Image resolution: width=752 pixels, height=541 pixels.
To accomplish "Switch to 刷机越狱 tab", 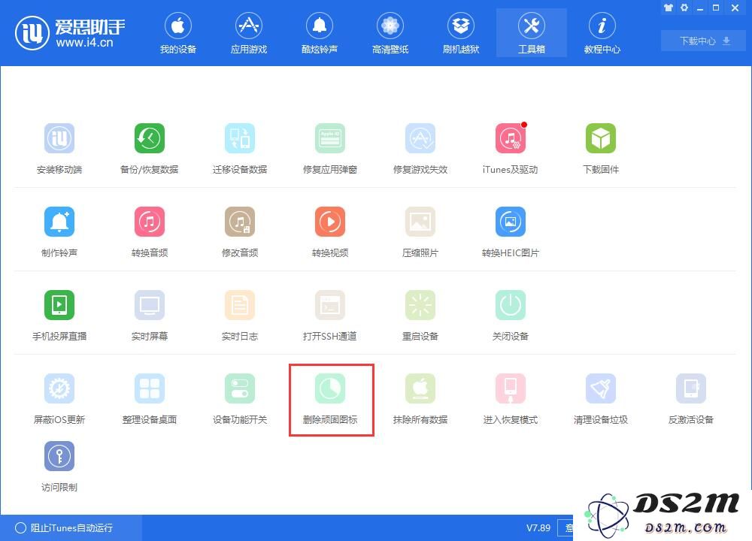I will pos(461,32).
